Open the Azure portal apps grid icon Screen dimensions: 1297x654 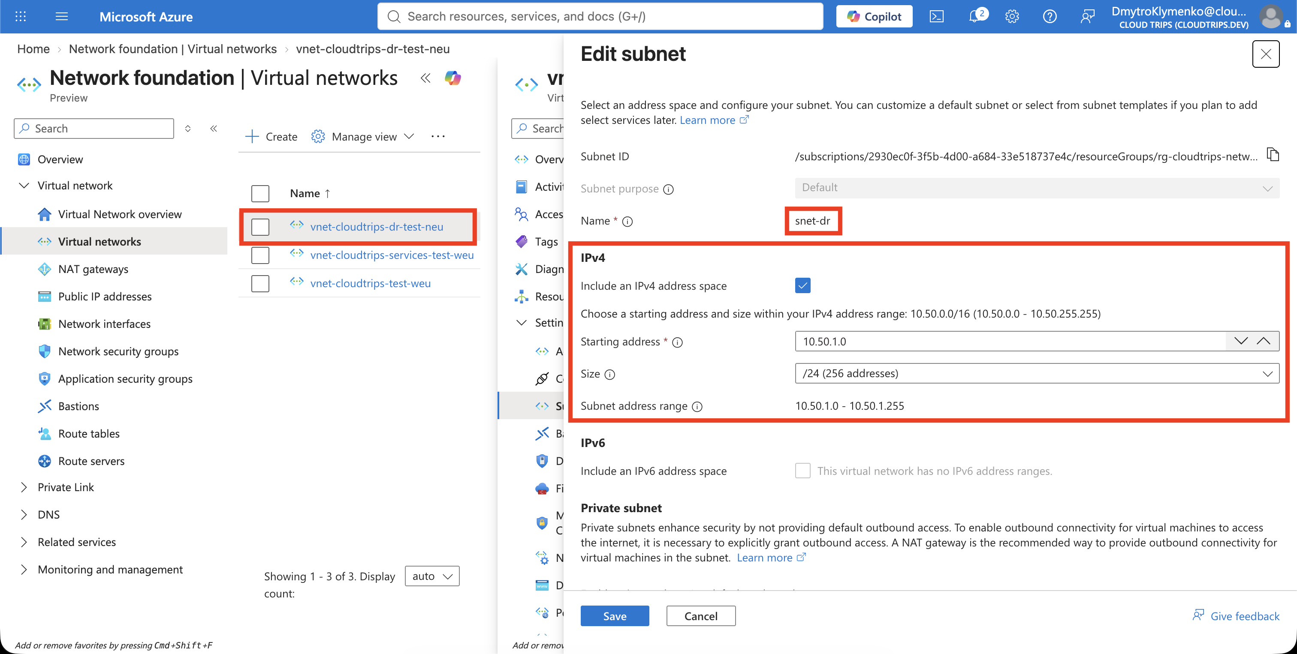21,17
